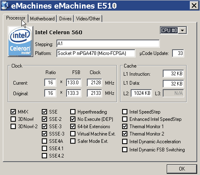Click the Current Clock field 2128
Screen dimensions: 200x175
95,83
